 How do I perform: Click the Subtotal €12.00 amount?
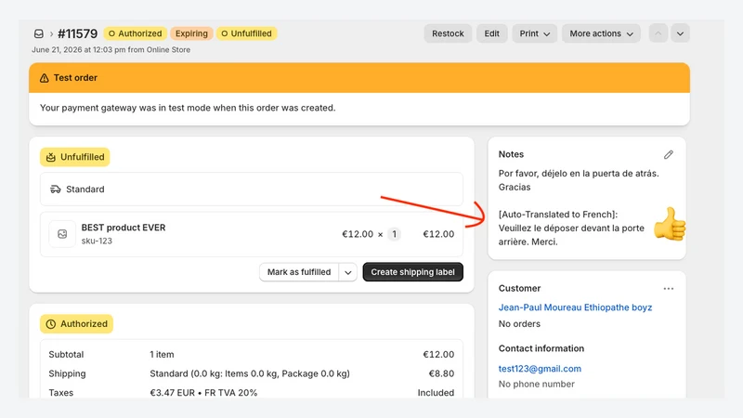pyautogui.click(x=438, y=355)
